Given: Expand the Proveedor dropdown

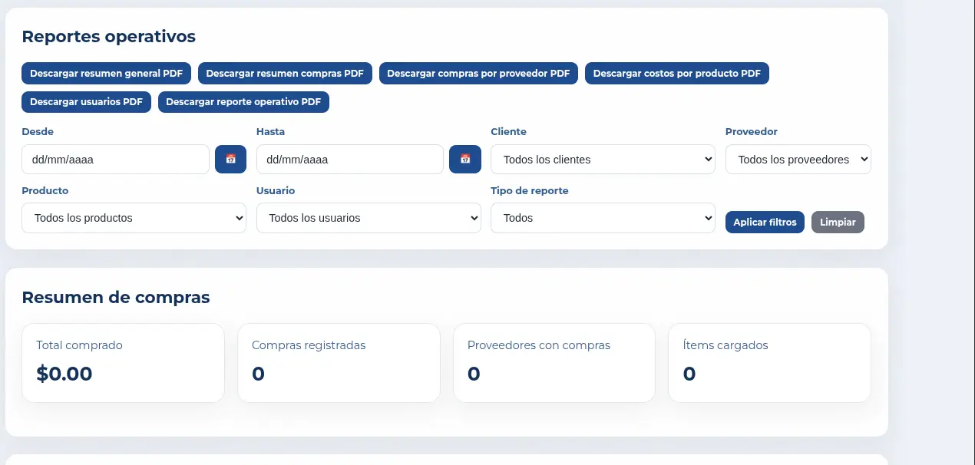Looking at the screenshot, I should (798, 160).
